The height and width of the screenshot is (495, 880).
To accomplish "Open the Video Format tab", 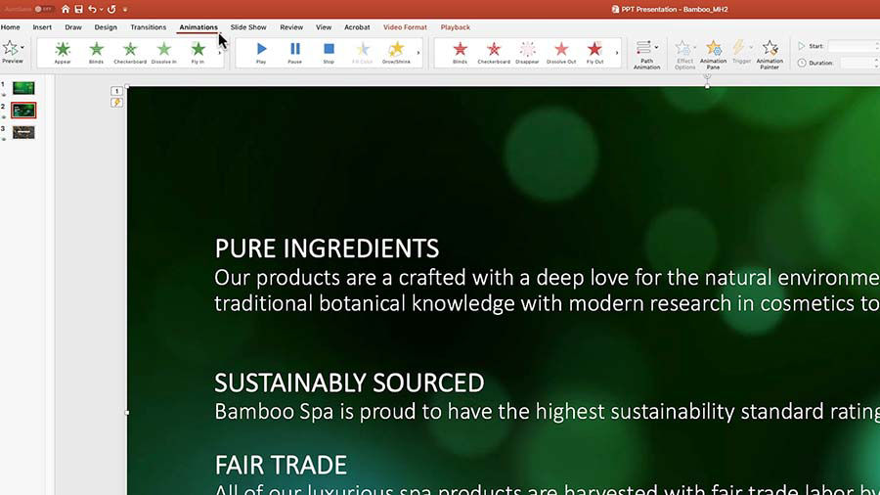I will [405, 27].
